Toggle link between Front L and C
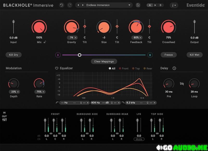208x151 pixels. tap(51, 133)
